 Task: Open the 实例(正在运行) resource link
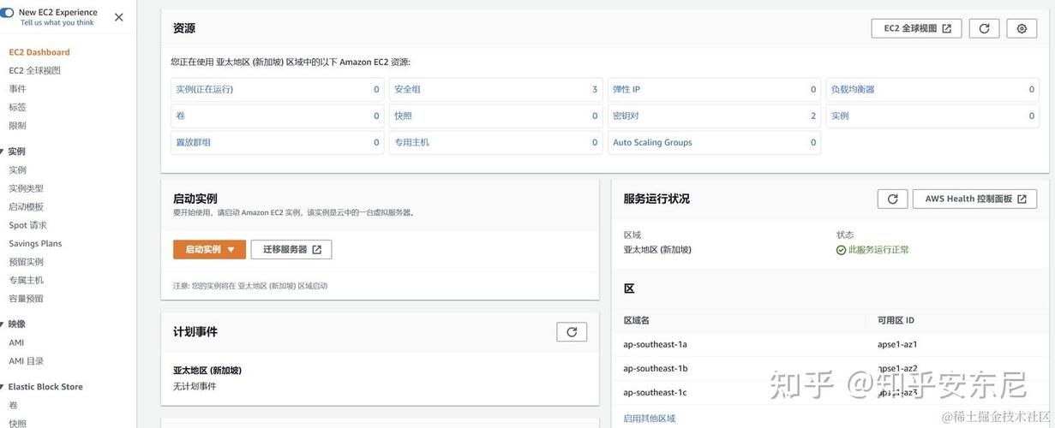pos(204,89)
